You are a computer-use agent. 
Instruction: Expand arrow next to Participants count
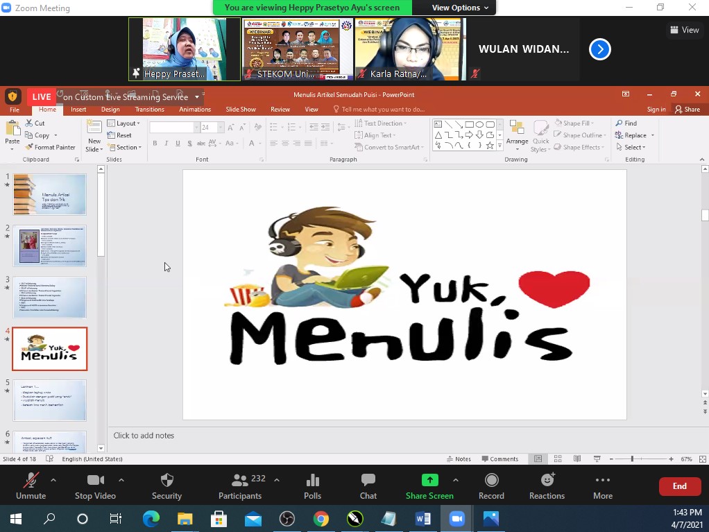(277, 480)
